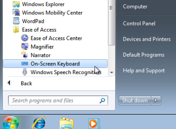The width and height of the screenshot is (176, 129).
Task: Open Windows Speech Recognition entry
Action: tap(66, 72)
